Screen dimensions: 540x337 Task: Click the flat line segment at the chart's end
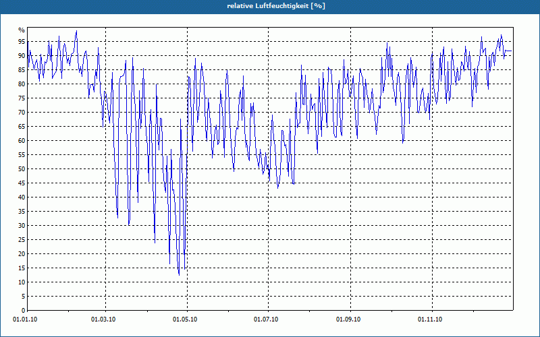point(509,51)
